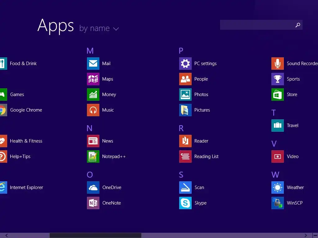Screen dimensions: 318x238
Task: Select the S group letter header
Action: click(181, 175)
